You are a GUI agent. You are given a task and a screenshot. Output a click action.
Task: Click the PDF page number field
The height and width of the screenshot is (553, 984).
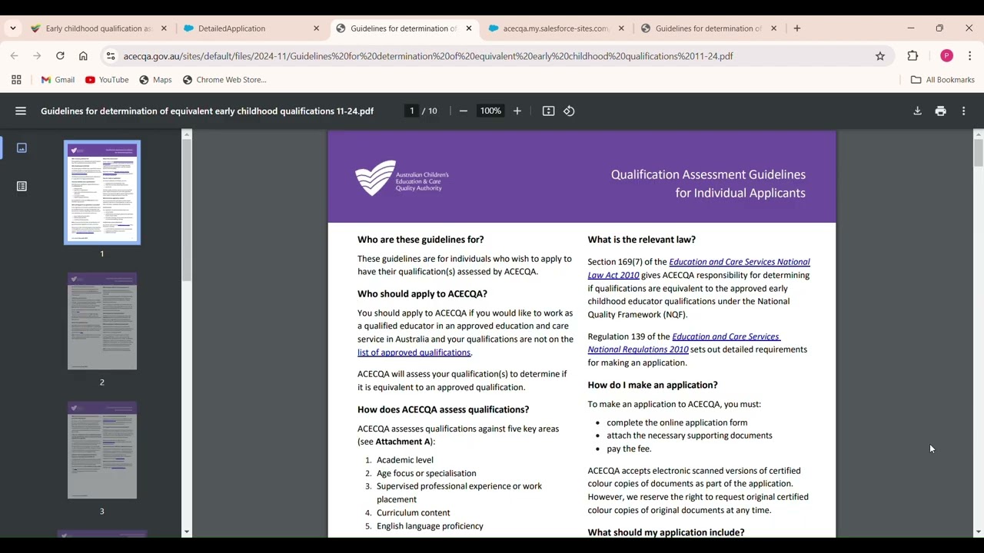pos(412,111)
